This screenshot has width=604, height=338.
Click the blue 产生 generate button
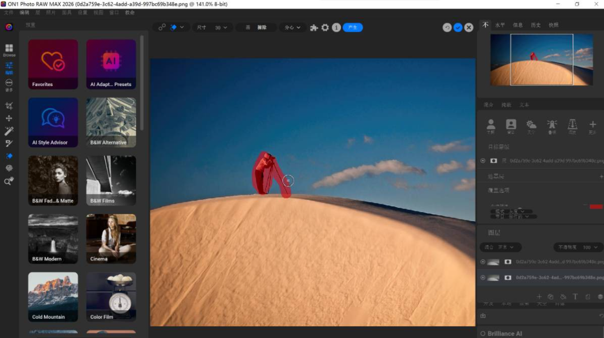353,28
